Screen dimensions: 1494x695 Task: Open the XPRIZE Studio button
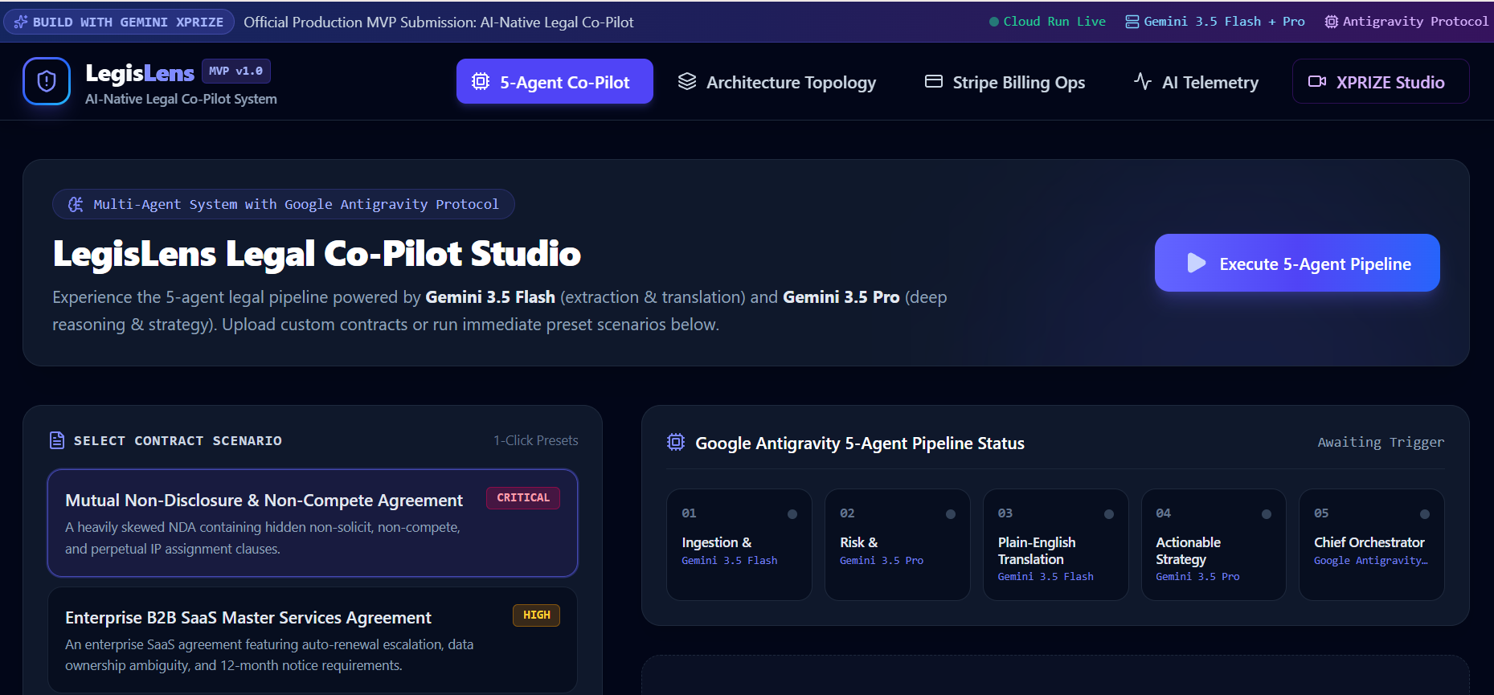pos(1381,81)
